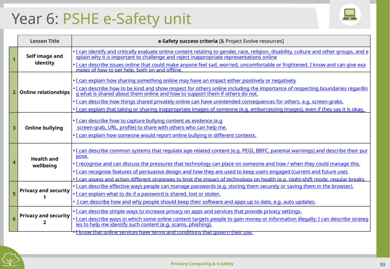
Task: Click the lesson number 4 cell
Action: click(14, 162)
